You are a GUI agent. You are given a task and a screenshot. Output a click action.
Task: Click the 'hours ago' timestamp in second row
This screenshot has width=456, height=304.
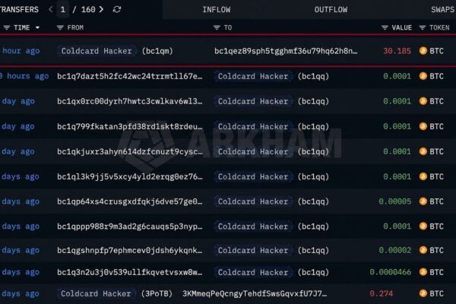coord(24,76)
